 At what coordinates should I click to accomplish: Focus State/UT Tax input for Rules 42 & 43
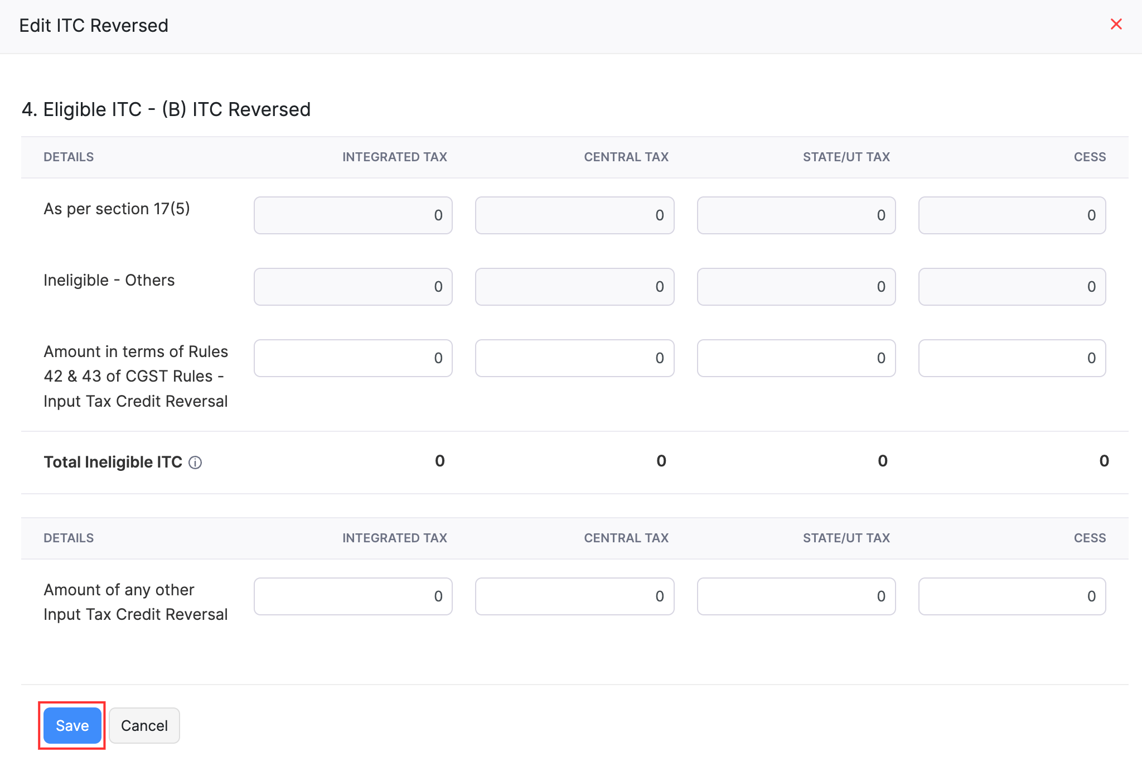(x=796, y=358)
